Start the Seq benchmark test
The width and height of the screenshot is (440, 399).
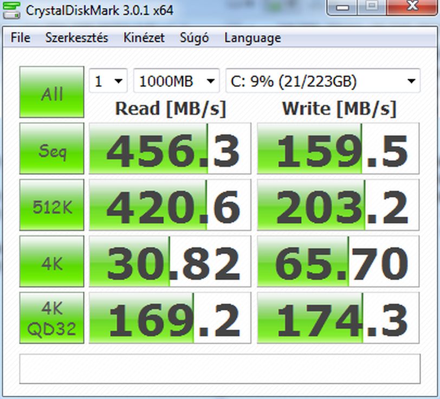(51, 149)
